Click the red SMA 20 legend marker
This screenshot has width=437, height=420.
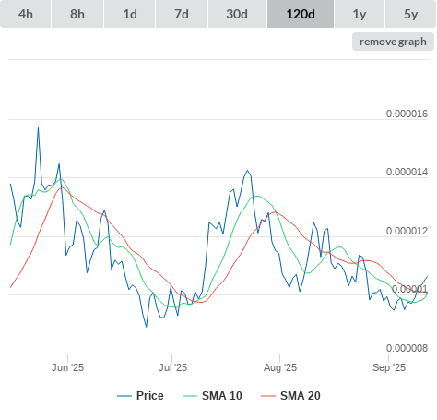click(x=268, y=396)
